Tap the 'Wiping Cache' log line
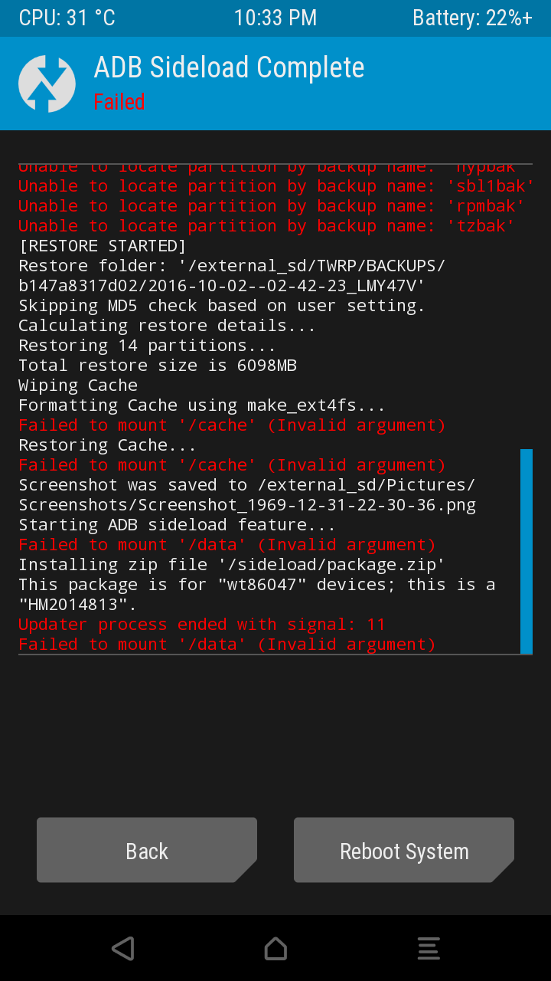Viewport: 551px width, 981px height. coord(78,386)
